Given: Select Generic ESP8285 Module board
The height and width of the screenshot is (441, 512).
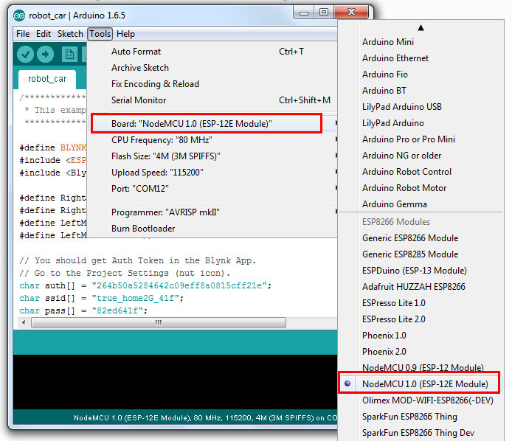Looking at the screenshot, I should point(421,254).
